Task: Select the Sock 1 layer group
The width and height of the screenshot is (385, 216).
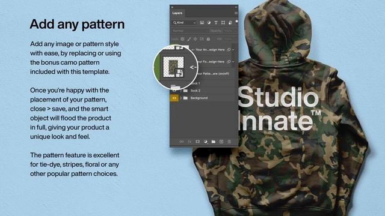Action: pos(196,83)
